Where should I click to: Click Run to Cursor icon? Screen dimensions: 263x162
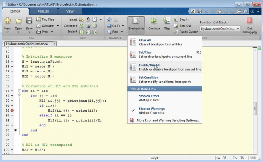pyautogui.click(x=176, y=32)
